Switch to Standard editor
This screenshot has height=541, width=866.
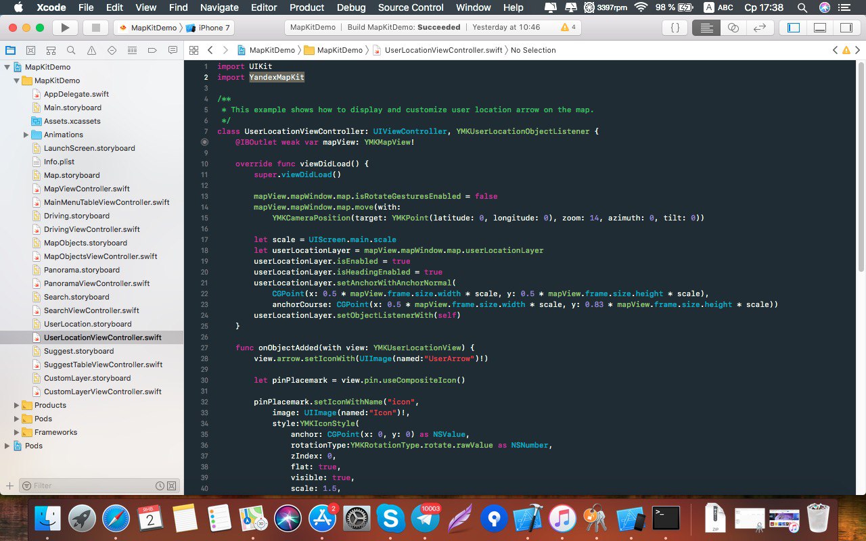click(x=706, y=28)
